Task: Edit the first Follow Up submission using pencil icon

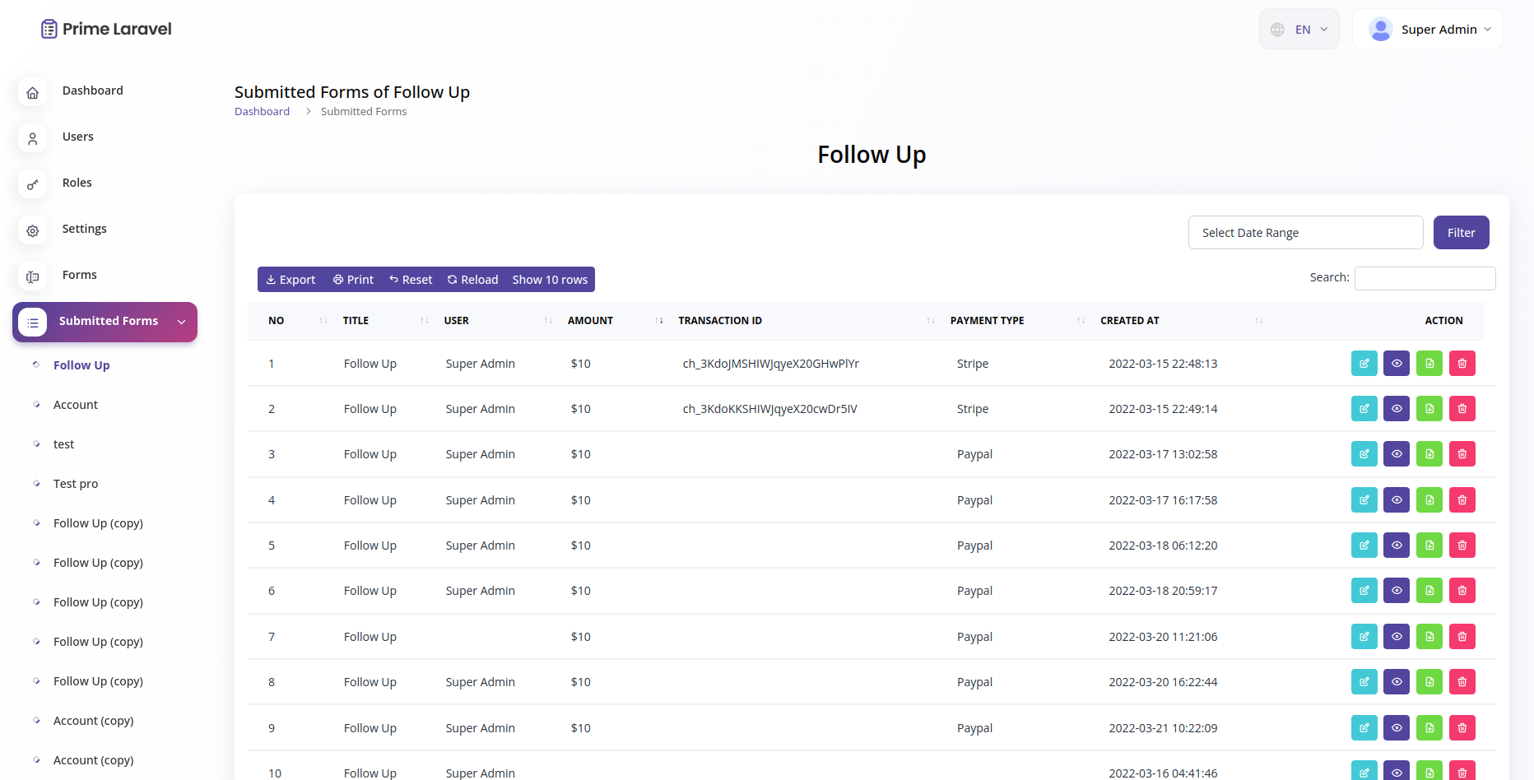Action: click(1364, 363)
